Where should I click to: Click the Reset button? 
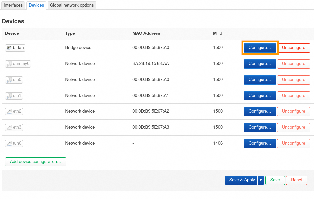296,180
